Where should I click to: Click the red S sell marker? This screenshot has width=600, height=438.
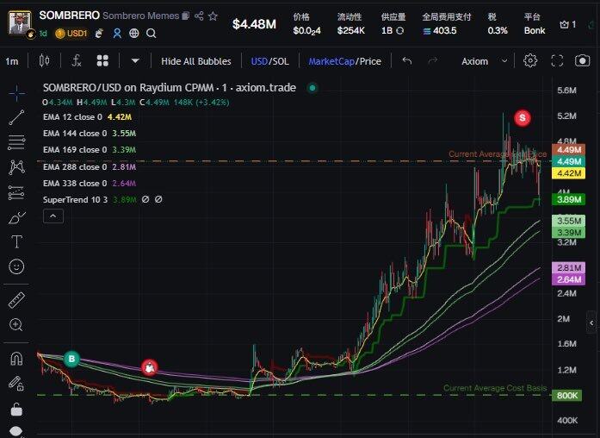coord(522,116)
